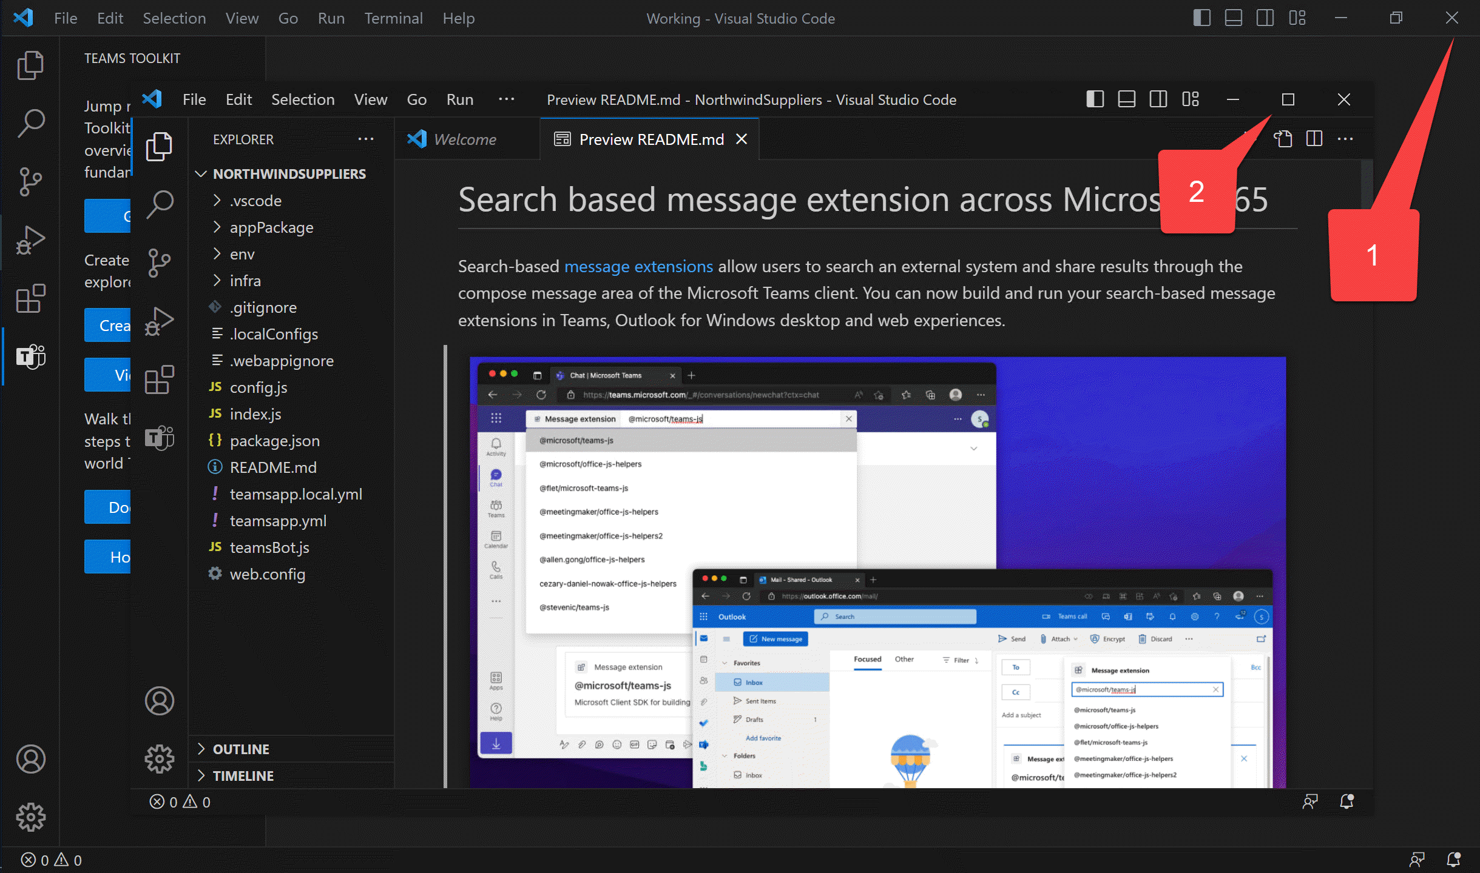
Task: Toggle Primary Side Bar in inner title bar
Action: tap(1095, 99)
